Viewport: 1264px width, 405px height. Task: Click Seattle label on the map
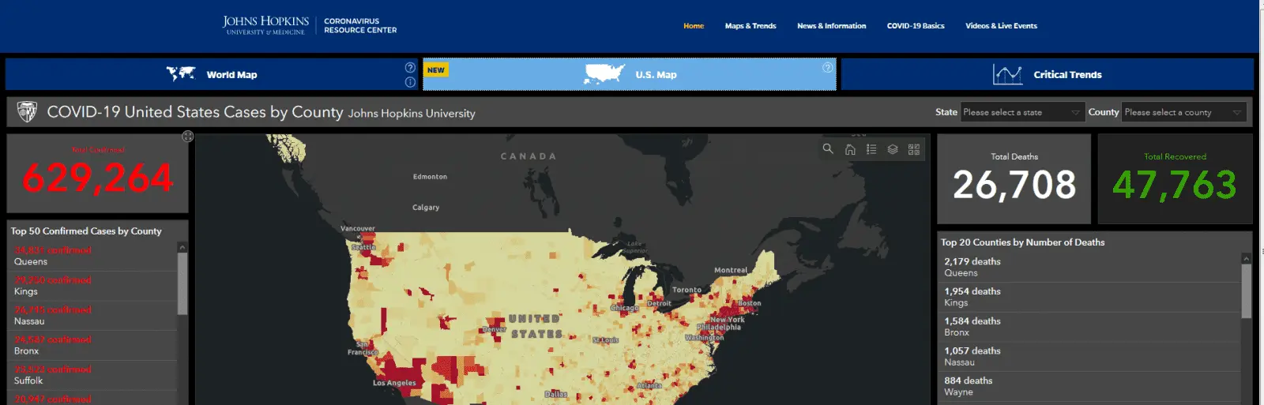[x=363, y=247]
